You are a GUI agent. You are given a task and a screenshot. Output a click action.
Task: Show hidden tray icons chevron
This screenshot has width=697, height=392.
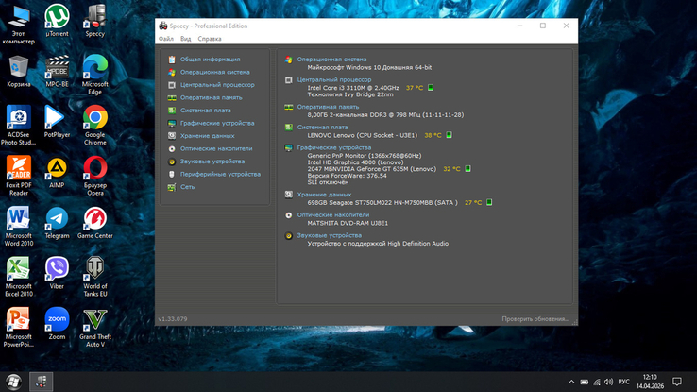click(x=571, y=382)
